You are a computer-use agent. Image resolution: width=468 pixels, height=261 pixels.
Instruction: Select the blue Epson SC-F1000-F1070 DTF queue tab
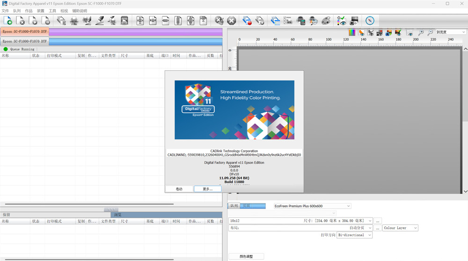point(25,41)
